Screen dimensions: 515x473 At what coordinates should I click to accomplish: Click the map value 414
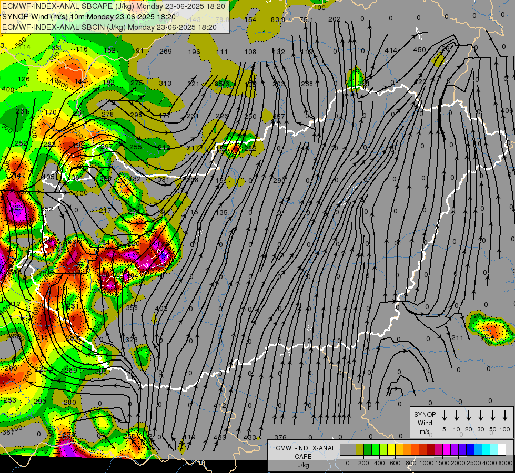[x=391, y=50]
